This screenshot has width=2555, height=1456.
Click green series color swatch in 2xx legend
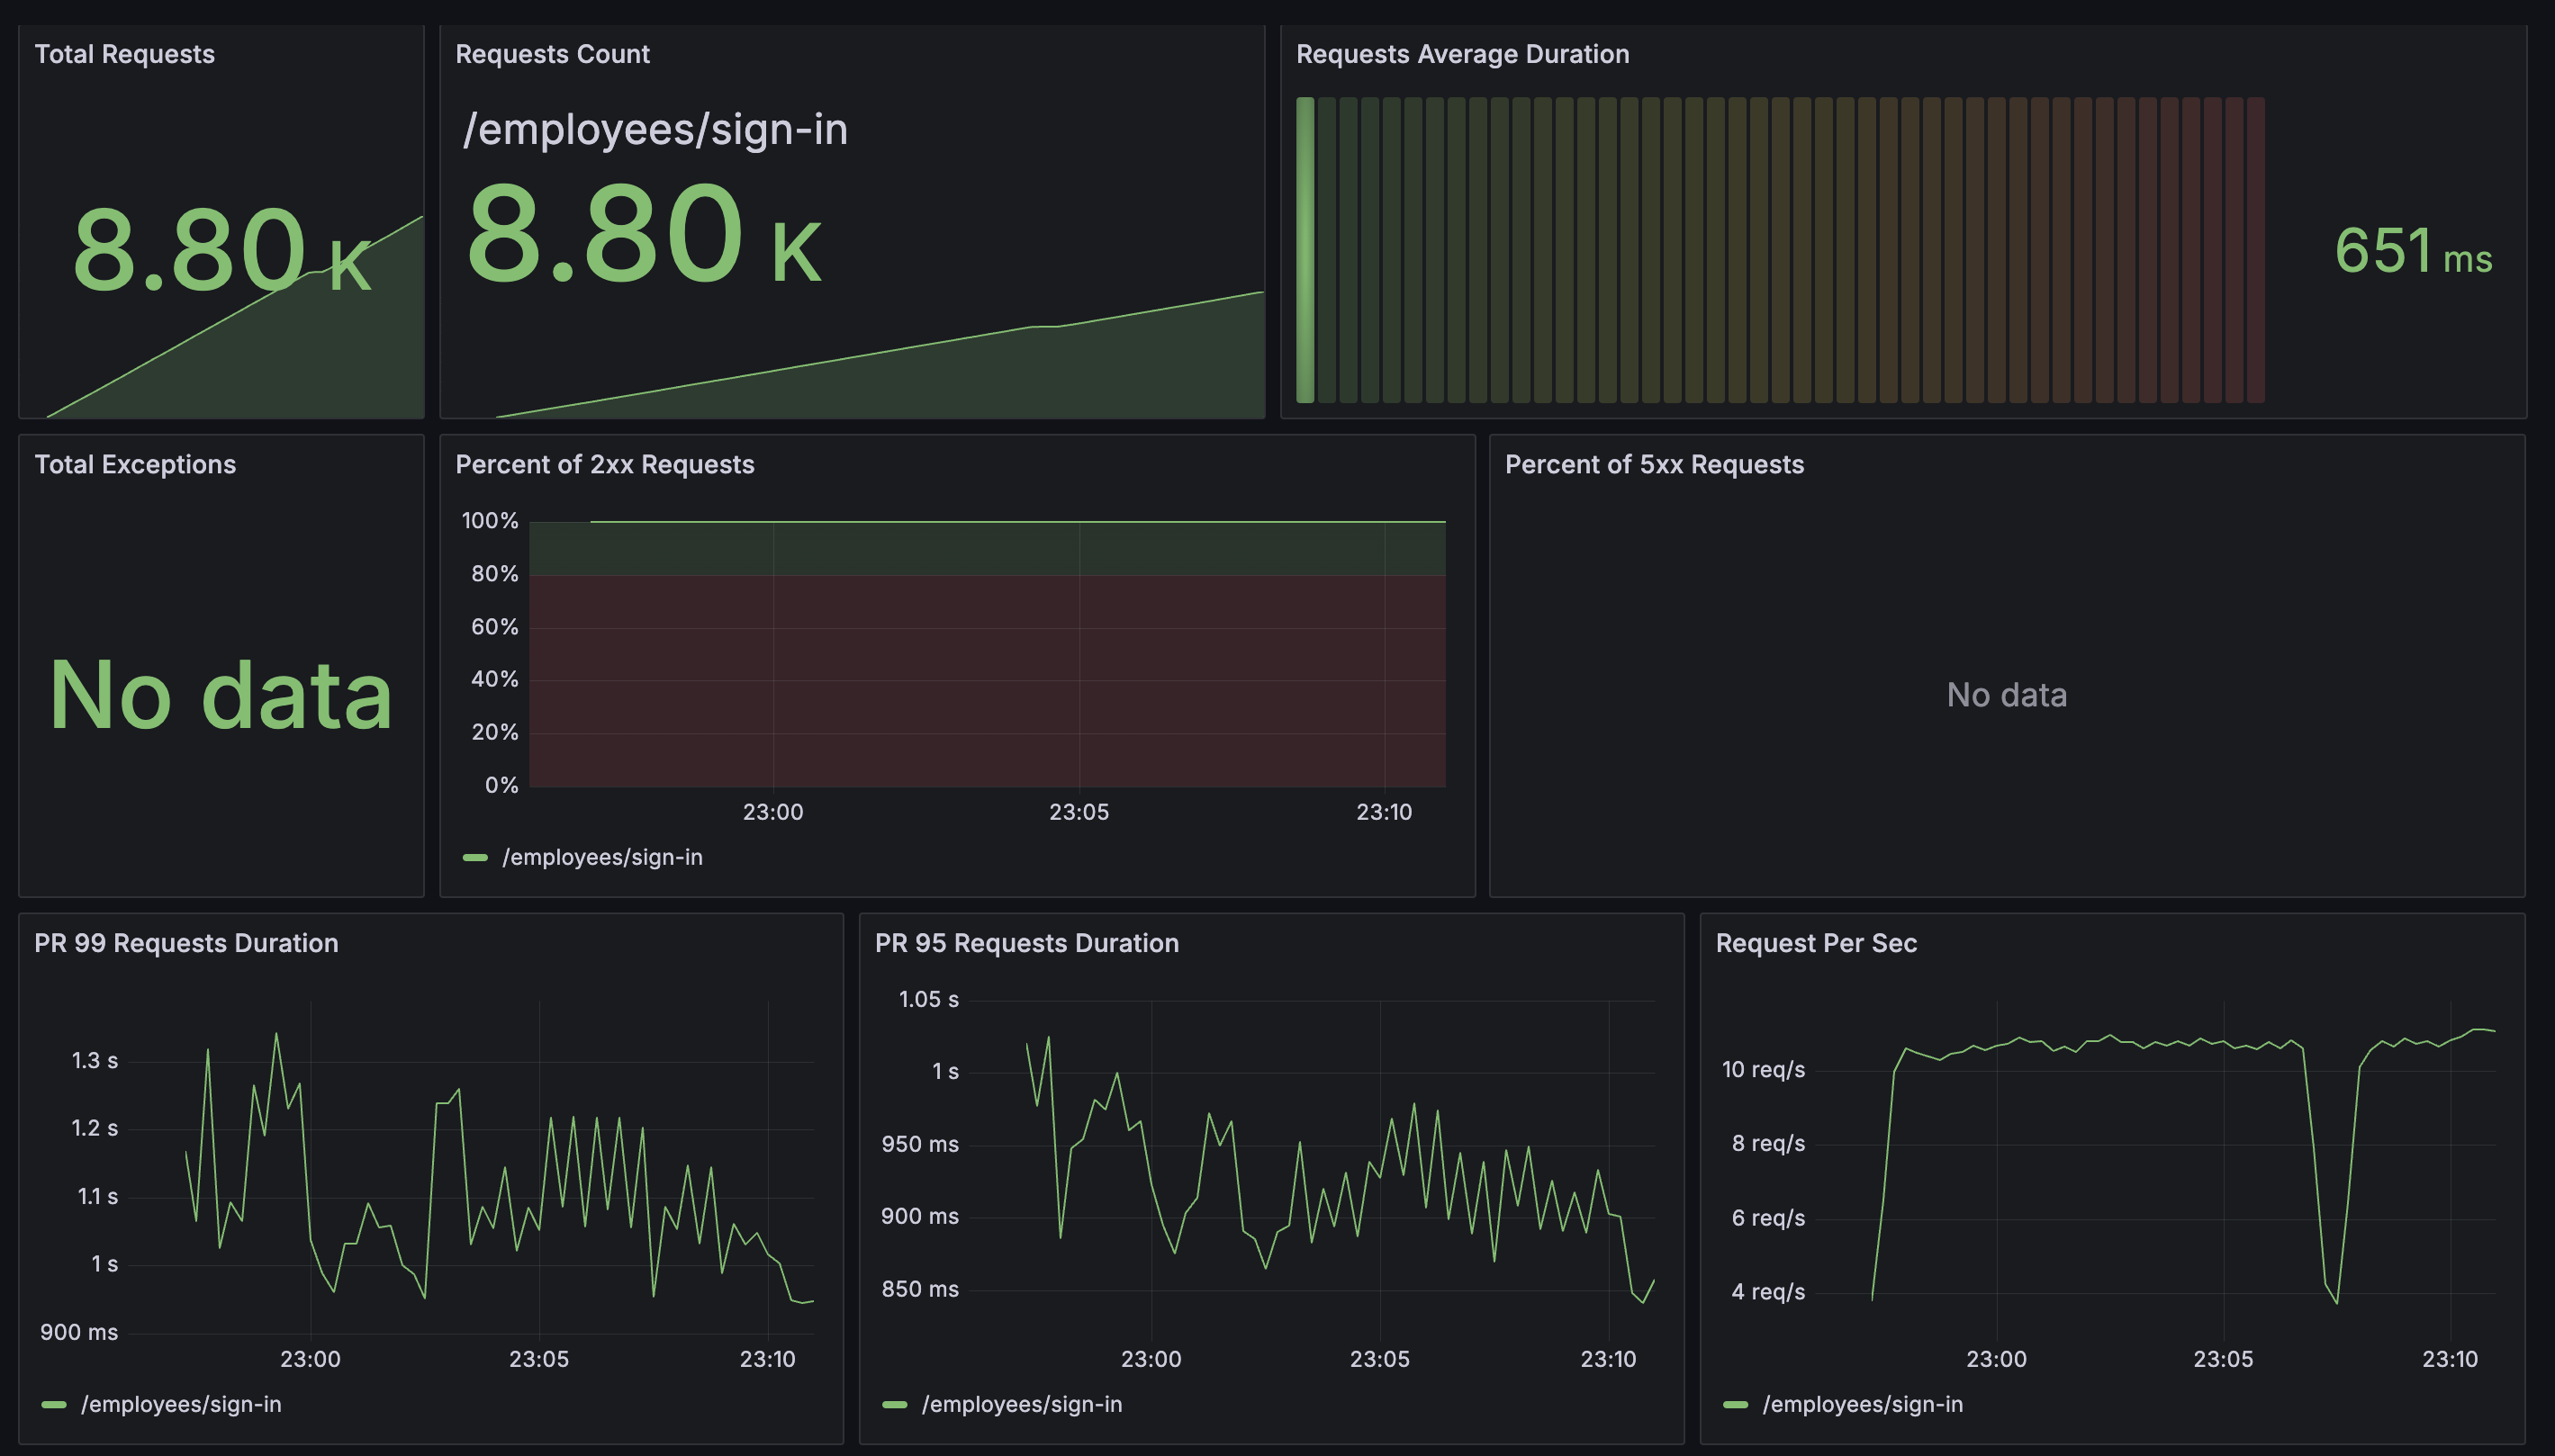(475, 857)
